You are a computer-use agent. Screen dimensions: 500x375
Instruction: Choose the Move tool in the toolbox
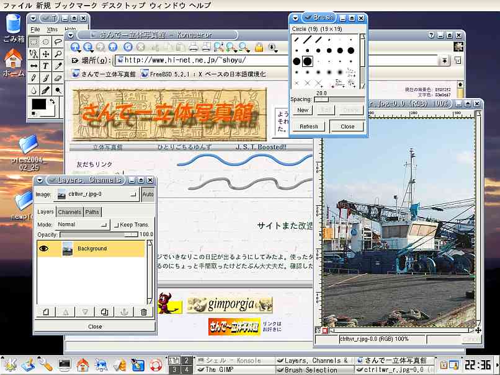[x=46, y=54]
